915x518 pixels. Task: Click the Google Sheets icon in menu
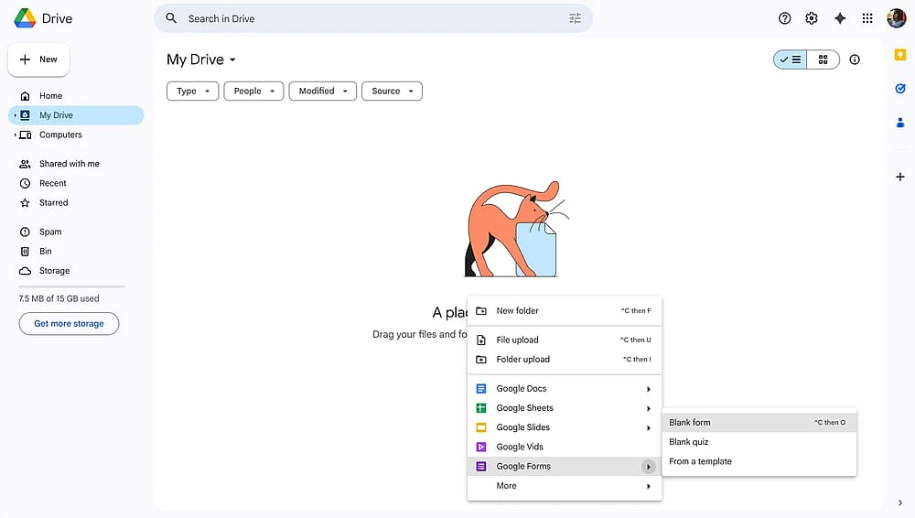tap(481, 408)
